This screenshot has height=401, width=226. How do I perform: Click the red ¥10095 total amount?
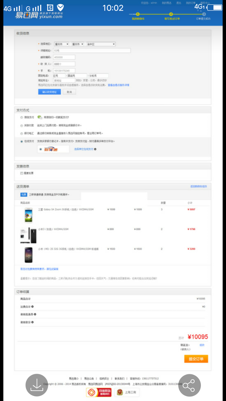tap(198, 337)
